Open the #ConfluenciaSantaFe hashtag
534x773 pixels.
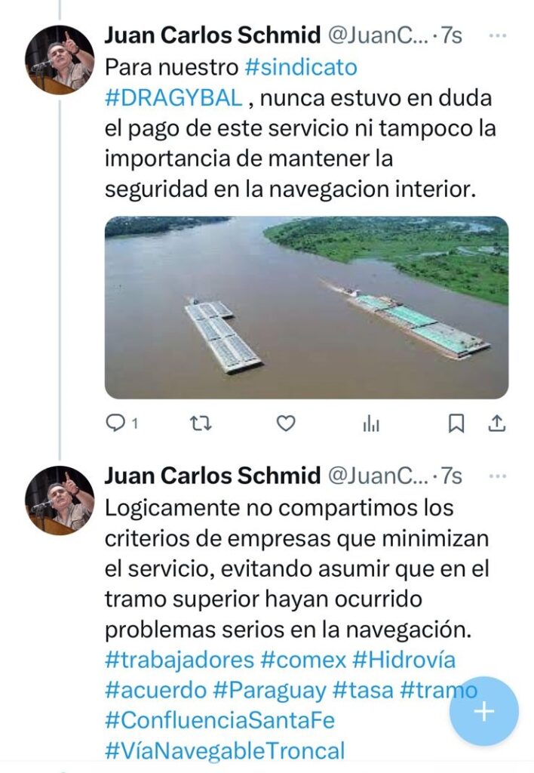pos(219,720)
